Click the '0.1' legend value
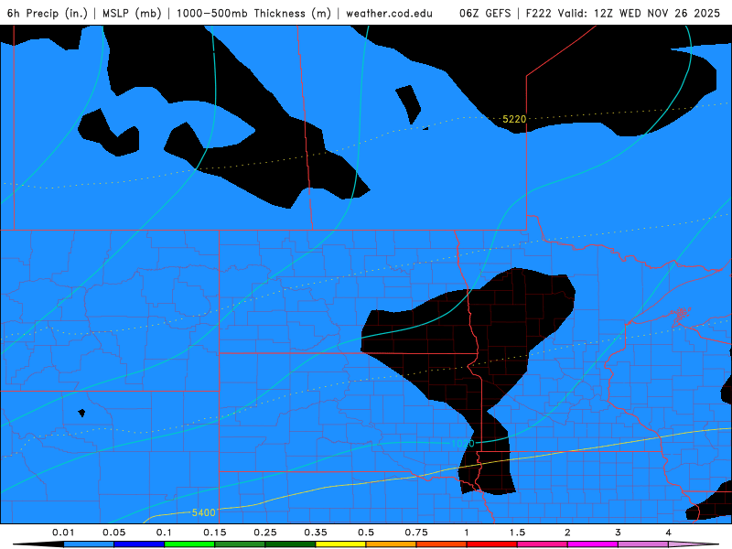Screen dimensions: 732x549 [164, 533]
